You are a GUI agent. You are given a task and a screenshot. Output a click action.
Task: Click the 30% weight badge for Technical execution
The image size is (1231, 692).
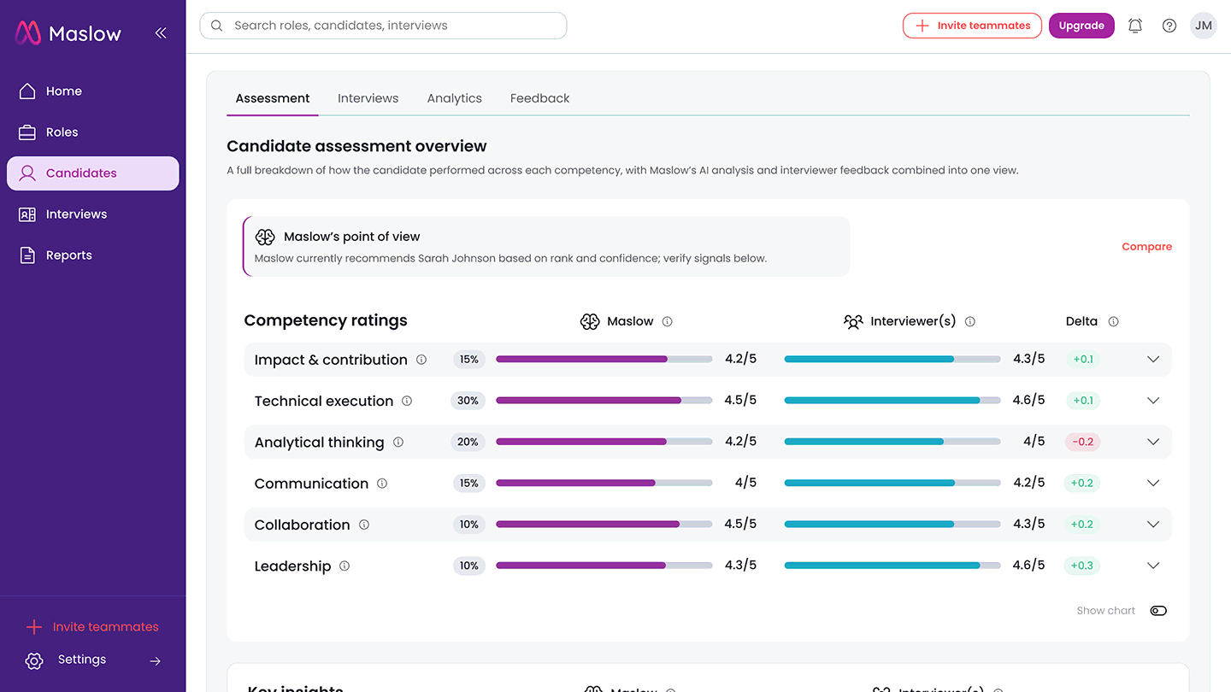[x=468, y=401]
